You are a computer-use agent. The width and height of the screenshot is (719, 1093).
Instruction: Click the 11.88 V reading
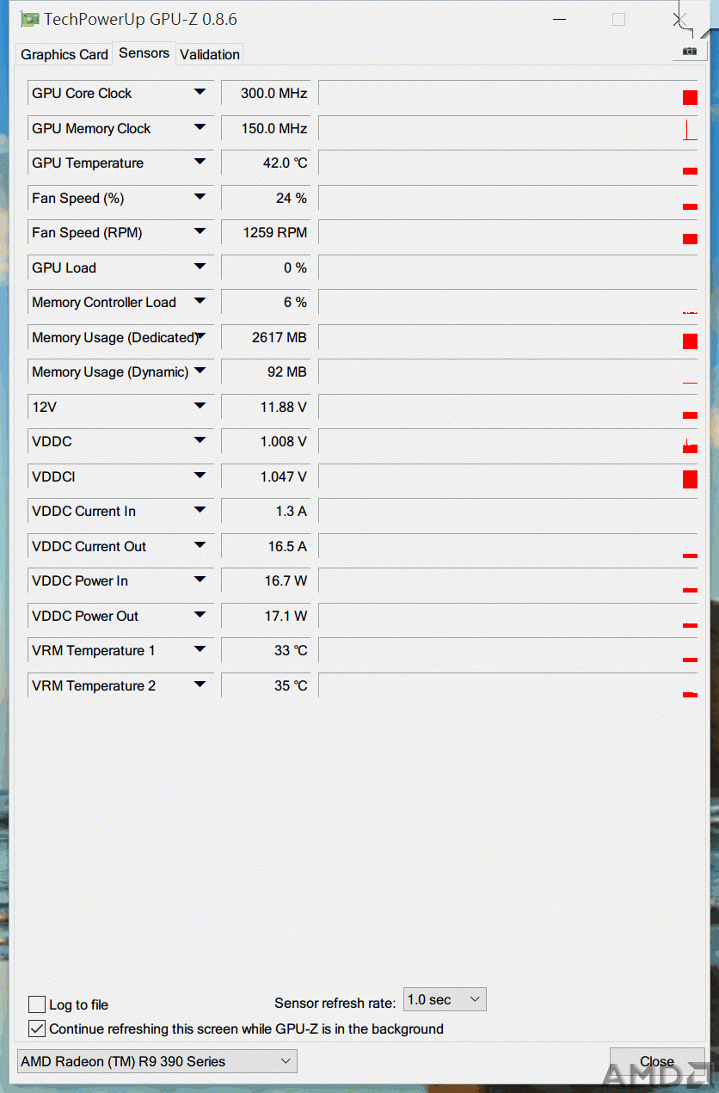pyautogui.click(x=266, y=407)
